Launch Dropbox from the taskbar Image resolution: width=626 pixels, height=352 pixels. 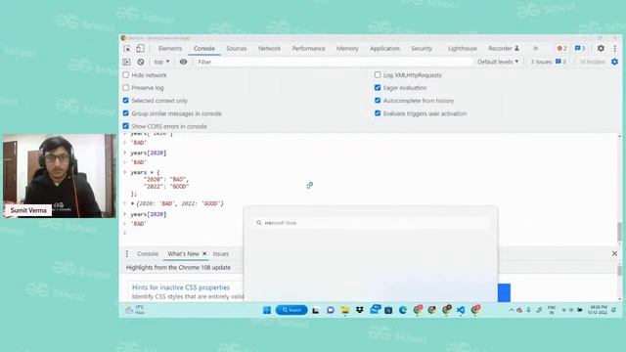pos(359,310)
